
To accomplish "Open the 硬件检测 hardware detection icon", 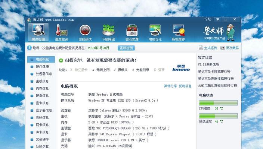I will click(38, 32).
